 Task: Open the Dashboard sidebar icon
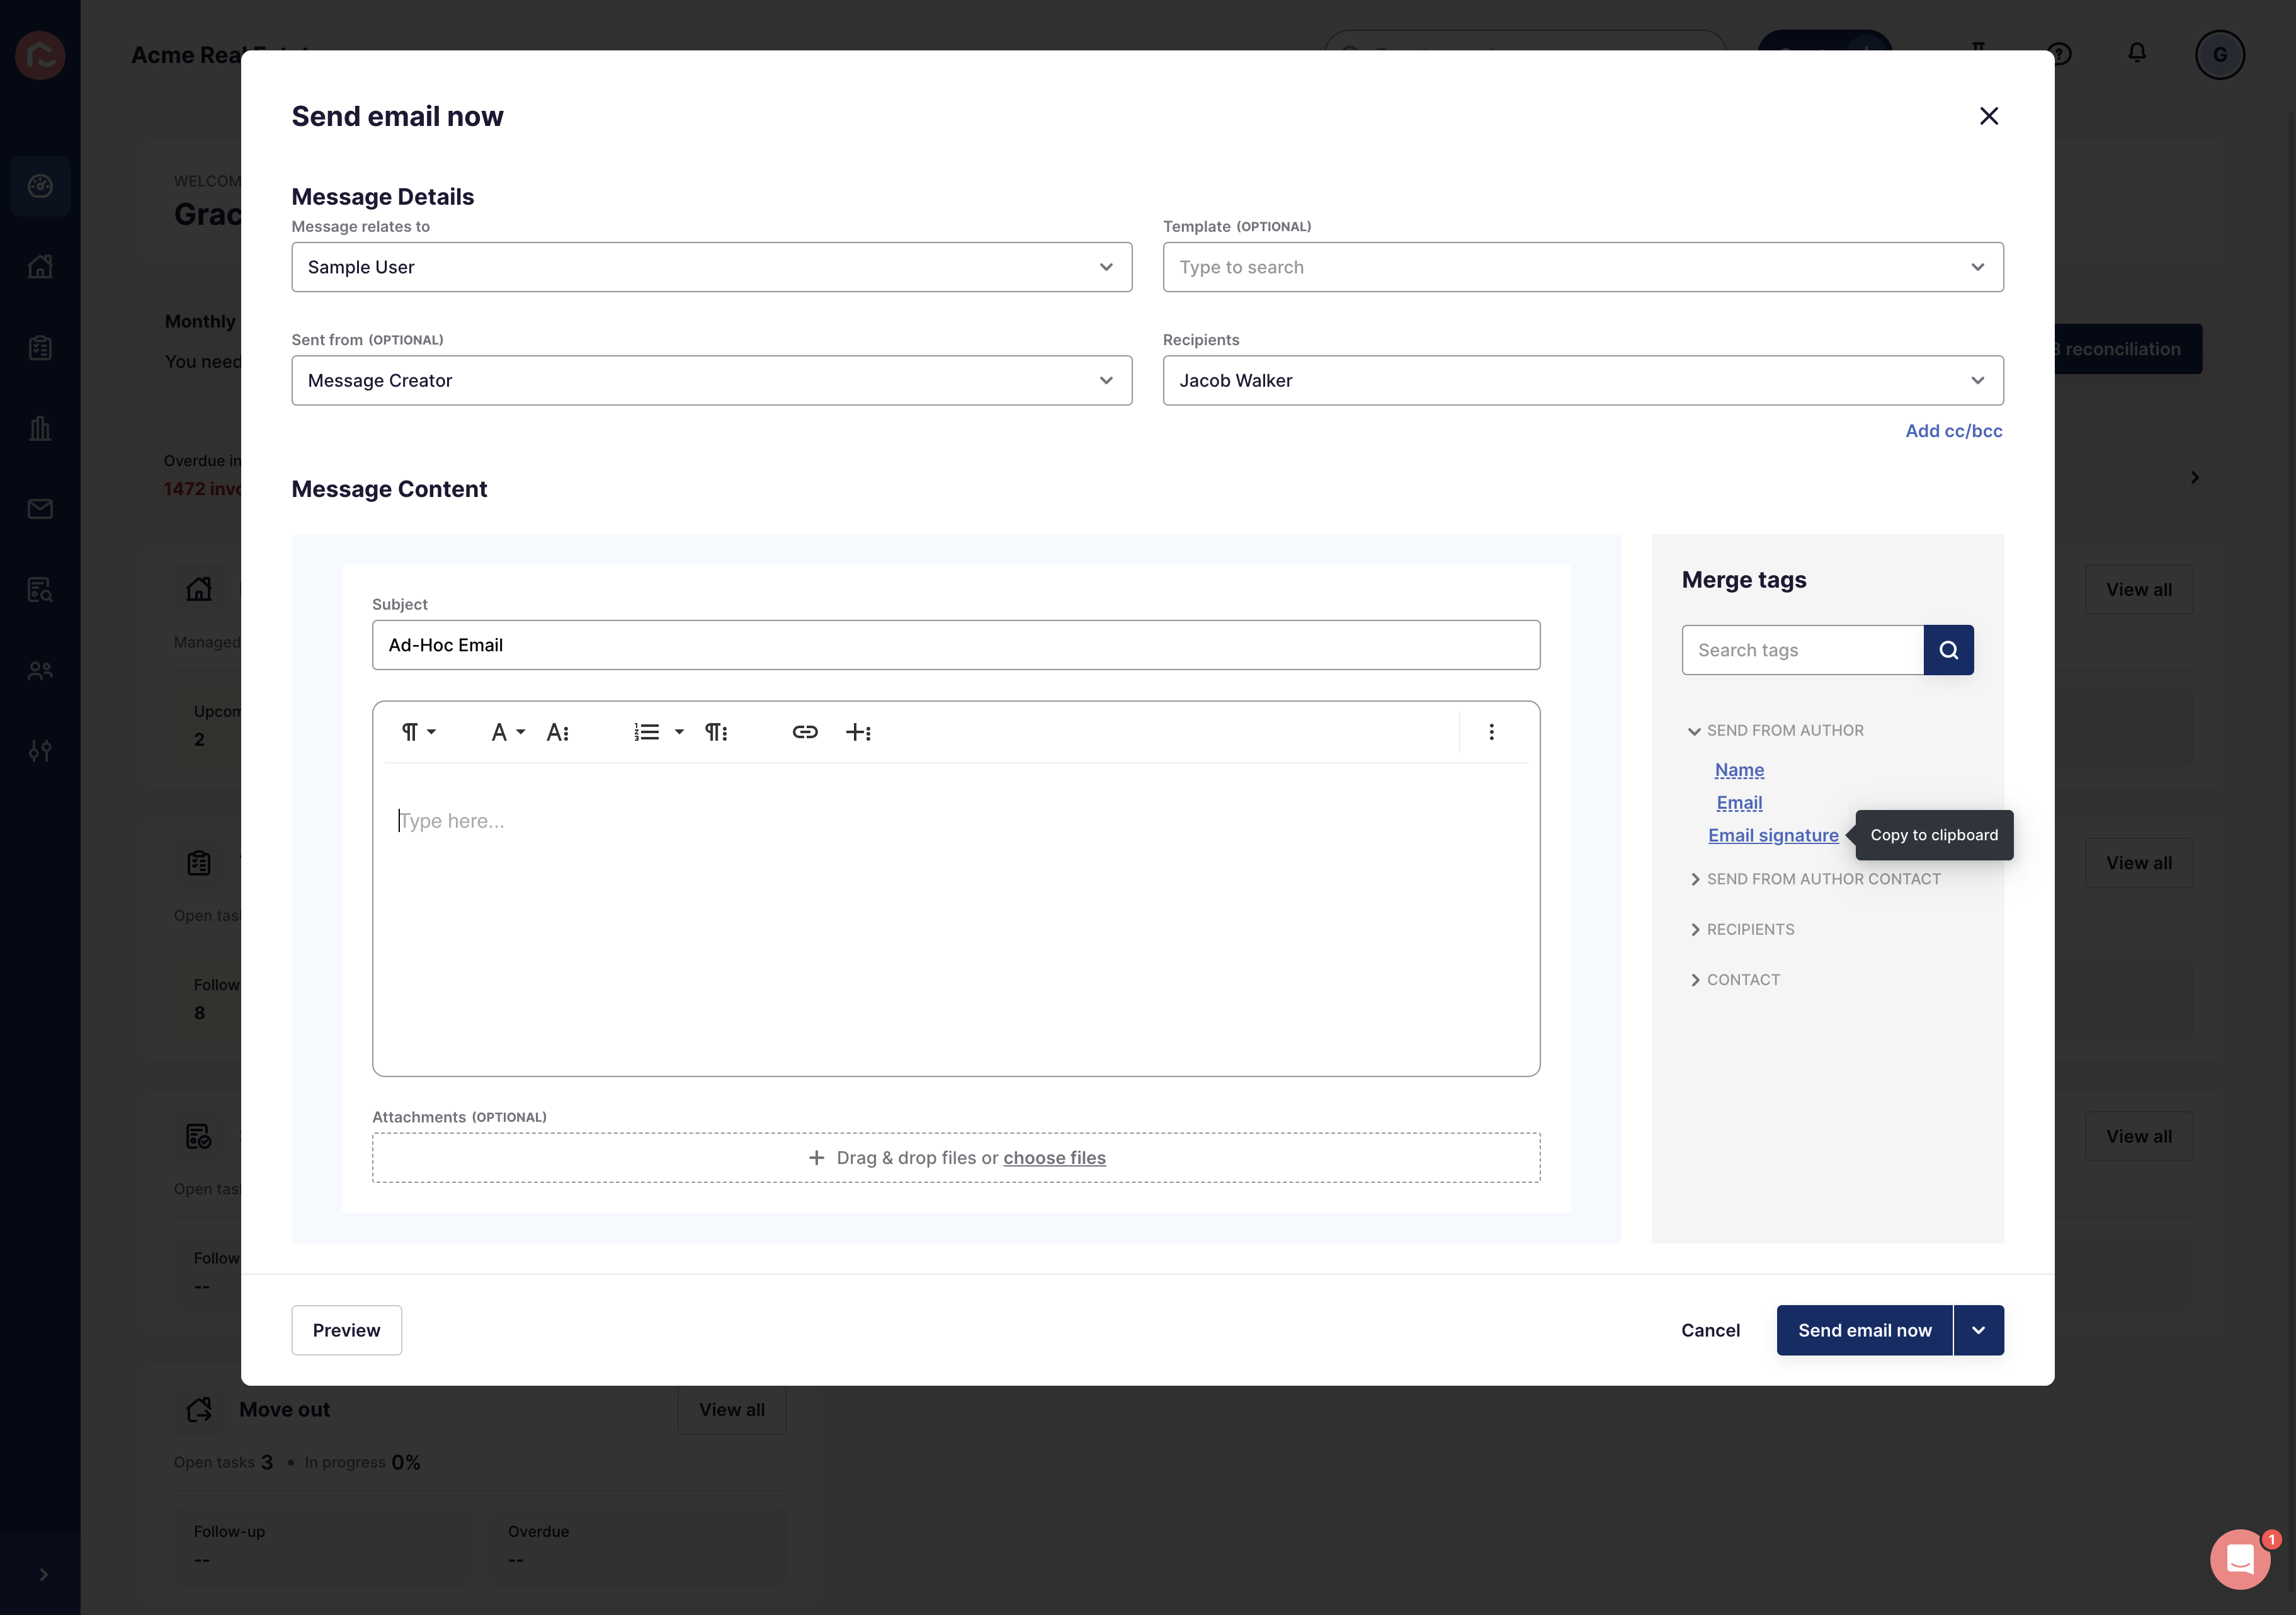coord(40,186)
